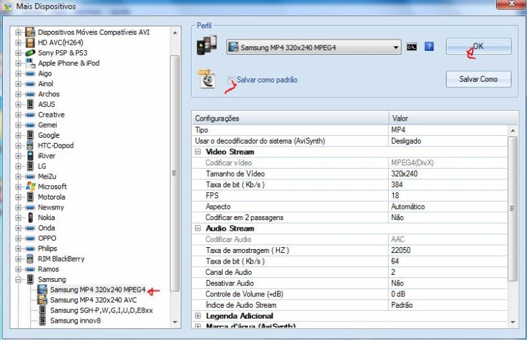The width and height of the screenshot is (527, 340).
Task: Click the blue help question mark icon
Action: pos(429,47)
